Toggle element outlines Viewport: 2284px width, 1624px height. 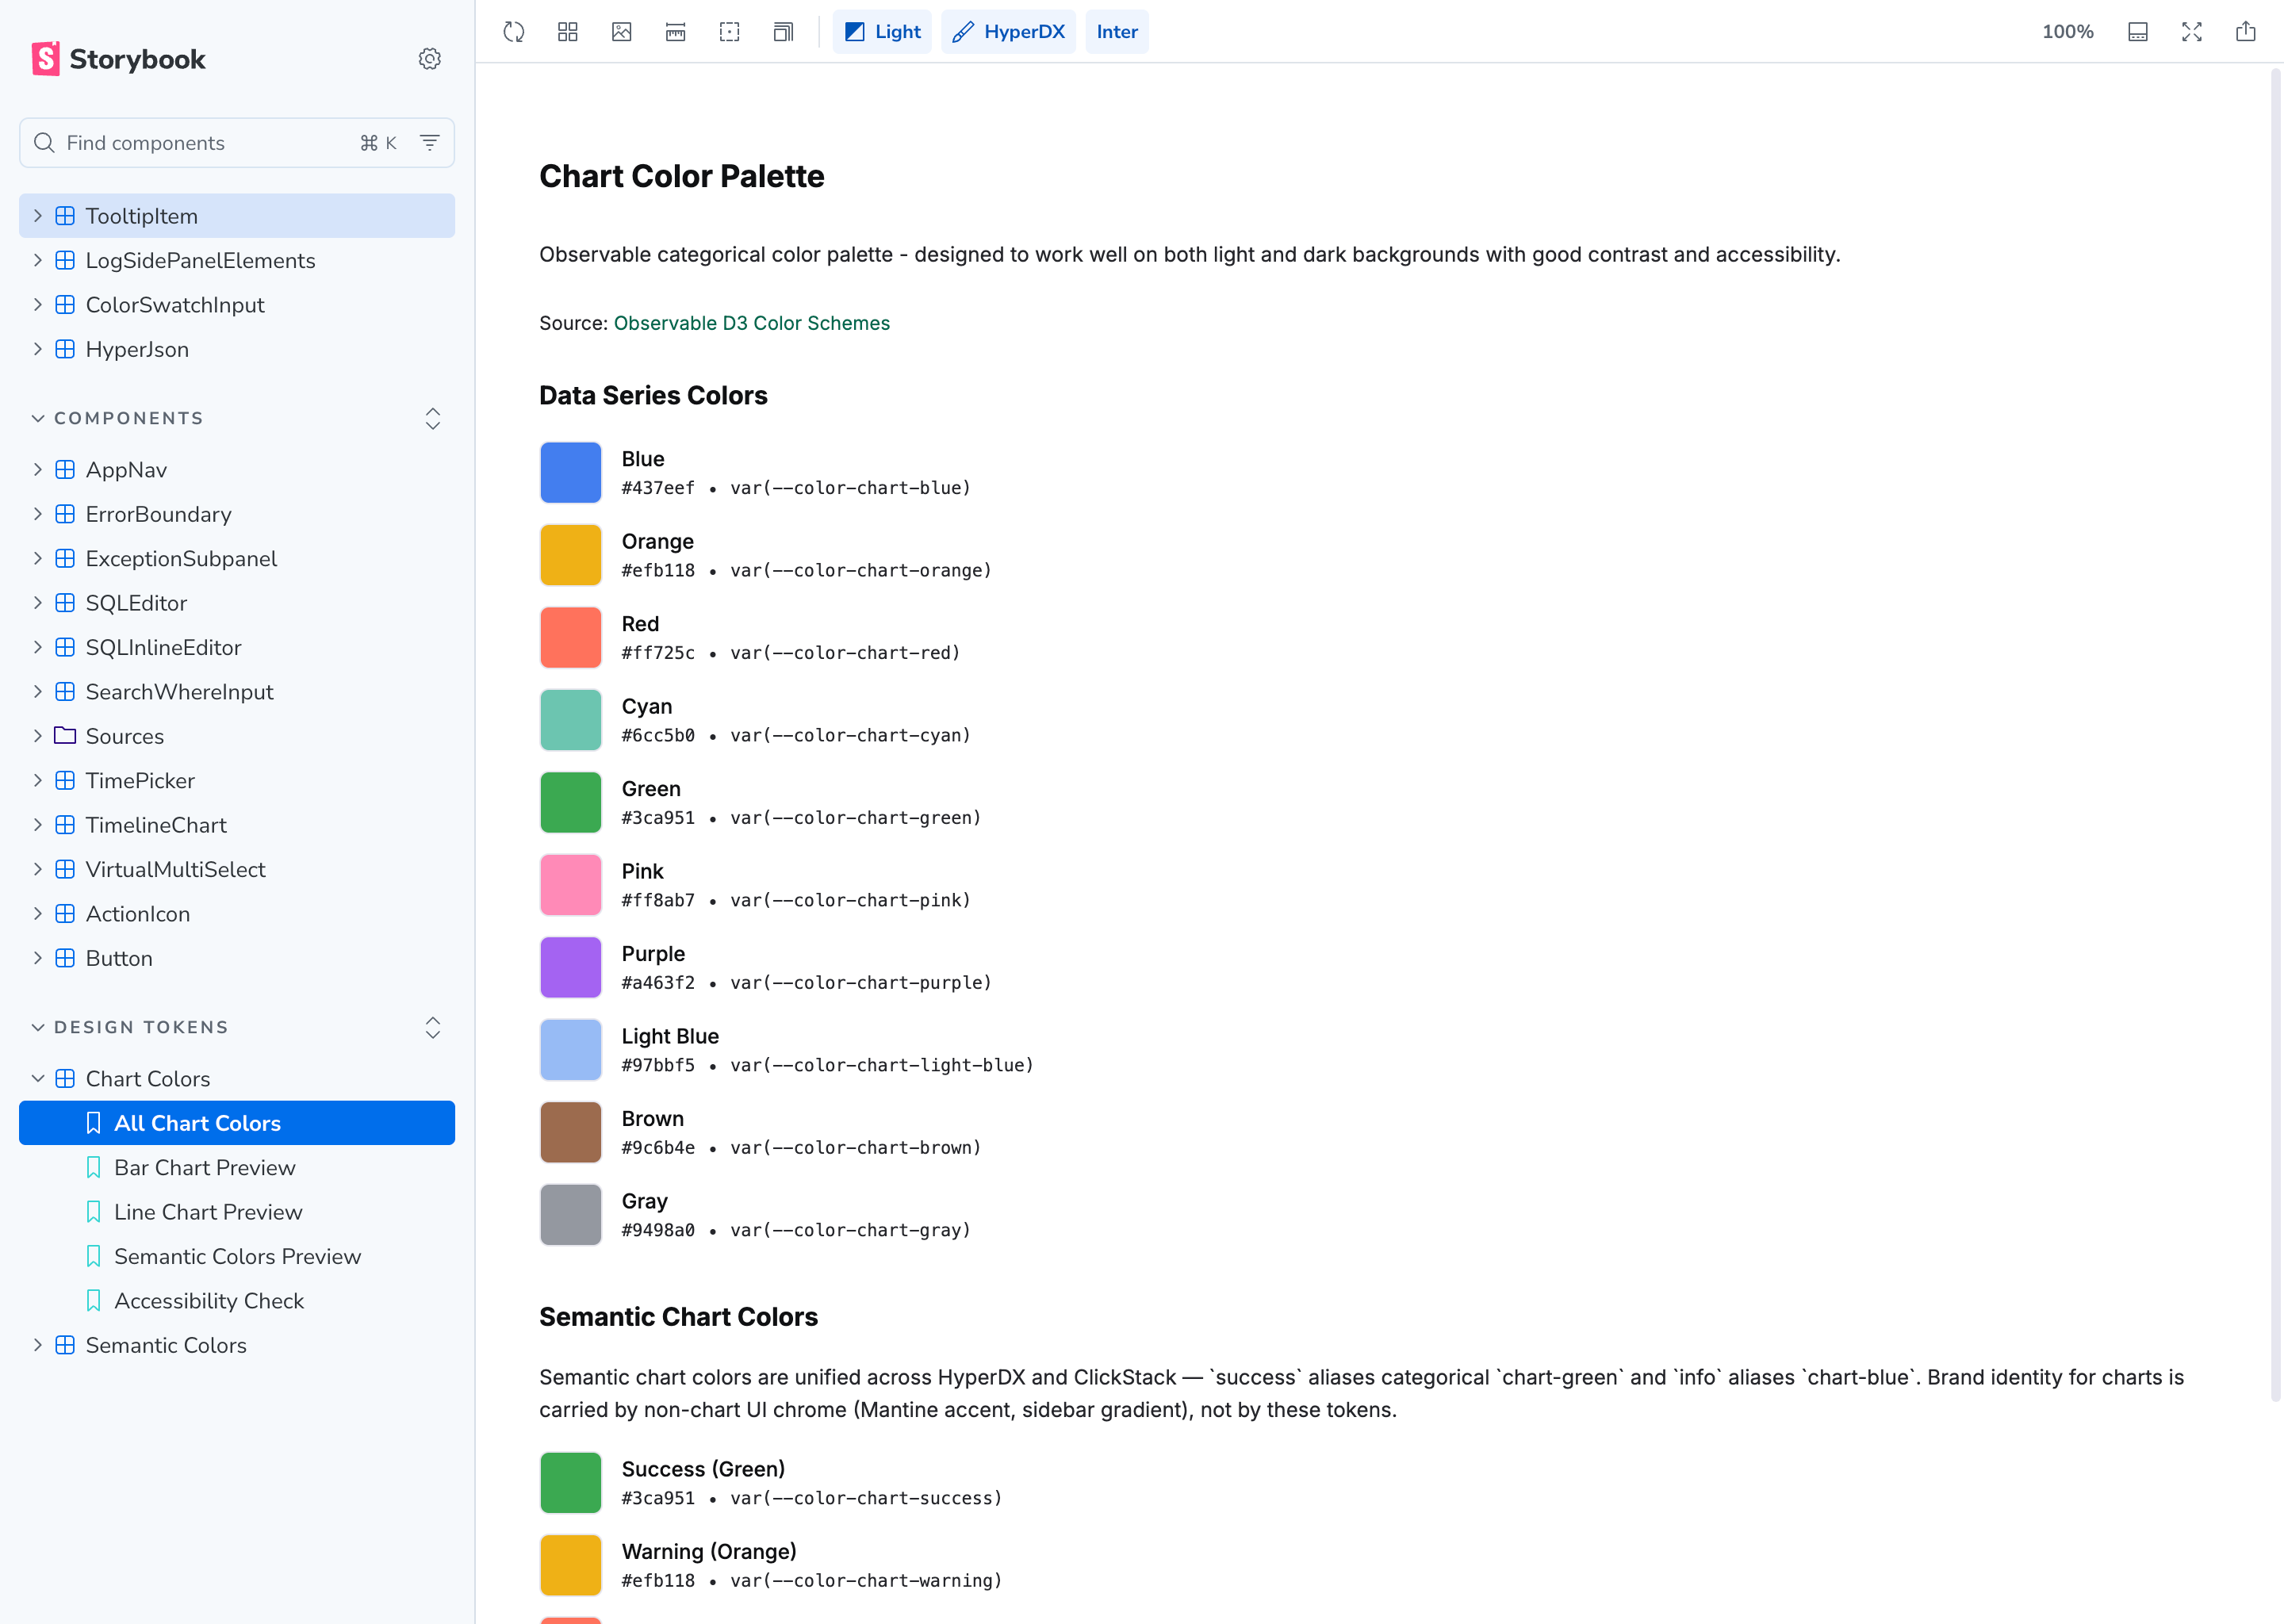pyautogui.click(x=730, y=32)
